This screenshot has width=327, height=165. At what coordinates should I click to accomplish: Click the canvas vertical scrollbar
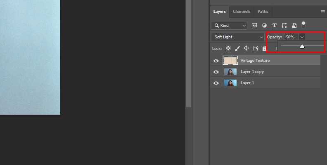click(x=189, y=54)
